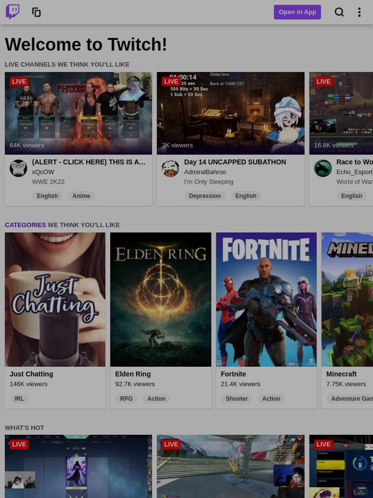373x498 pixels.
Task: Click the World of War game link
Action: pyautogui.click(x=355, y=182)
